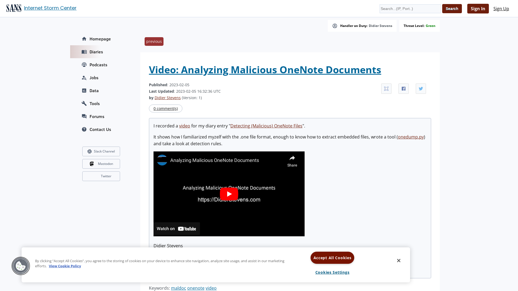Click the YouTube channel avatar
The width and height of the screenshot is (518, 291).
tap(162, 160)
